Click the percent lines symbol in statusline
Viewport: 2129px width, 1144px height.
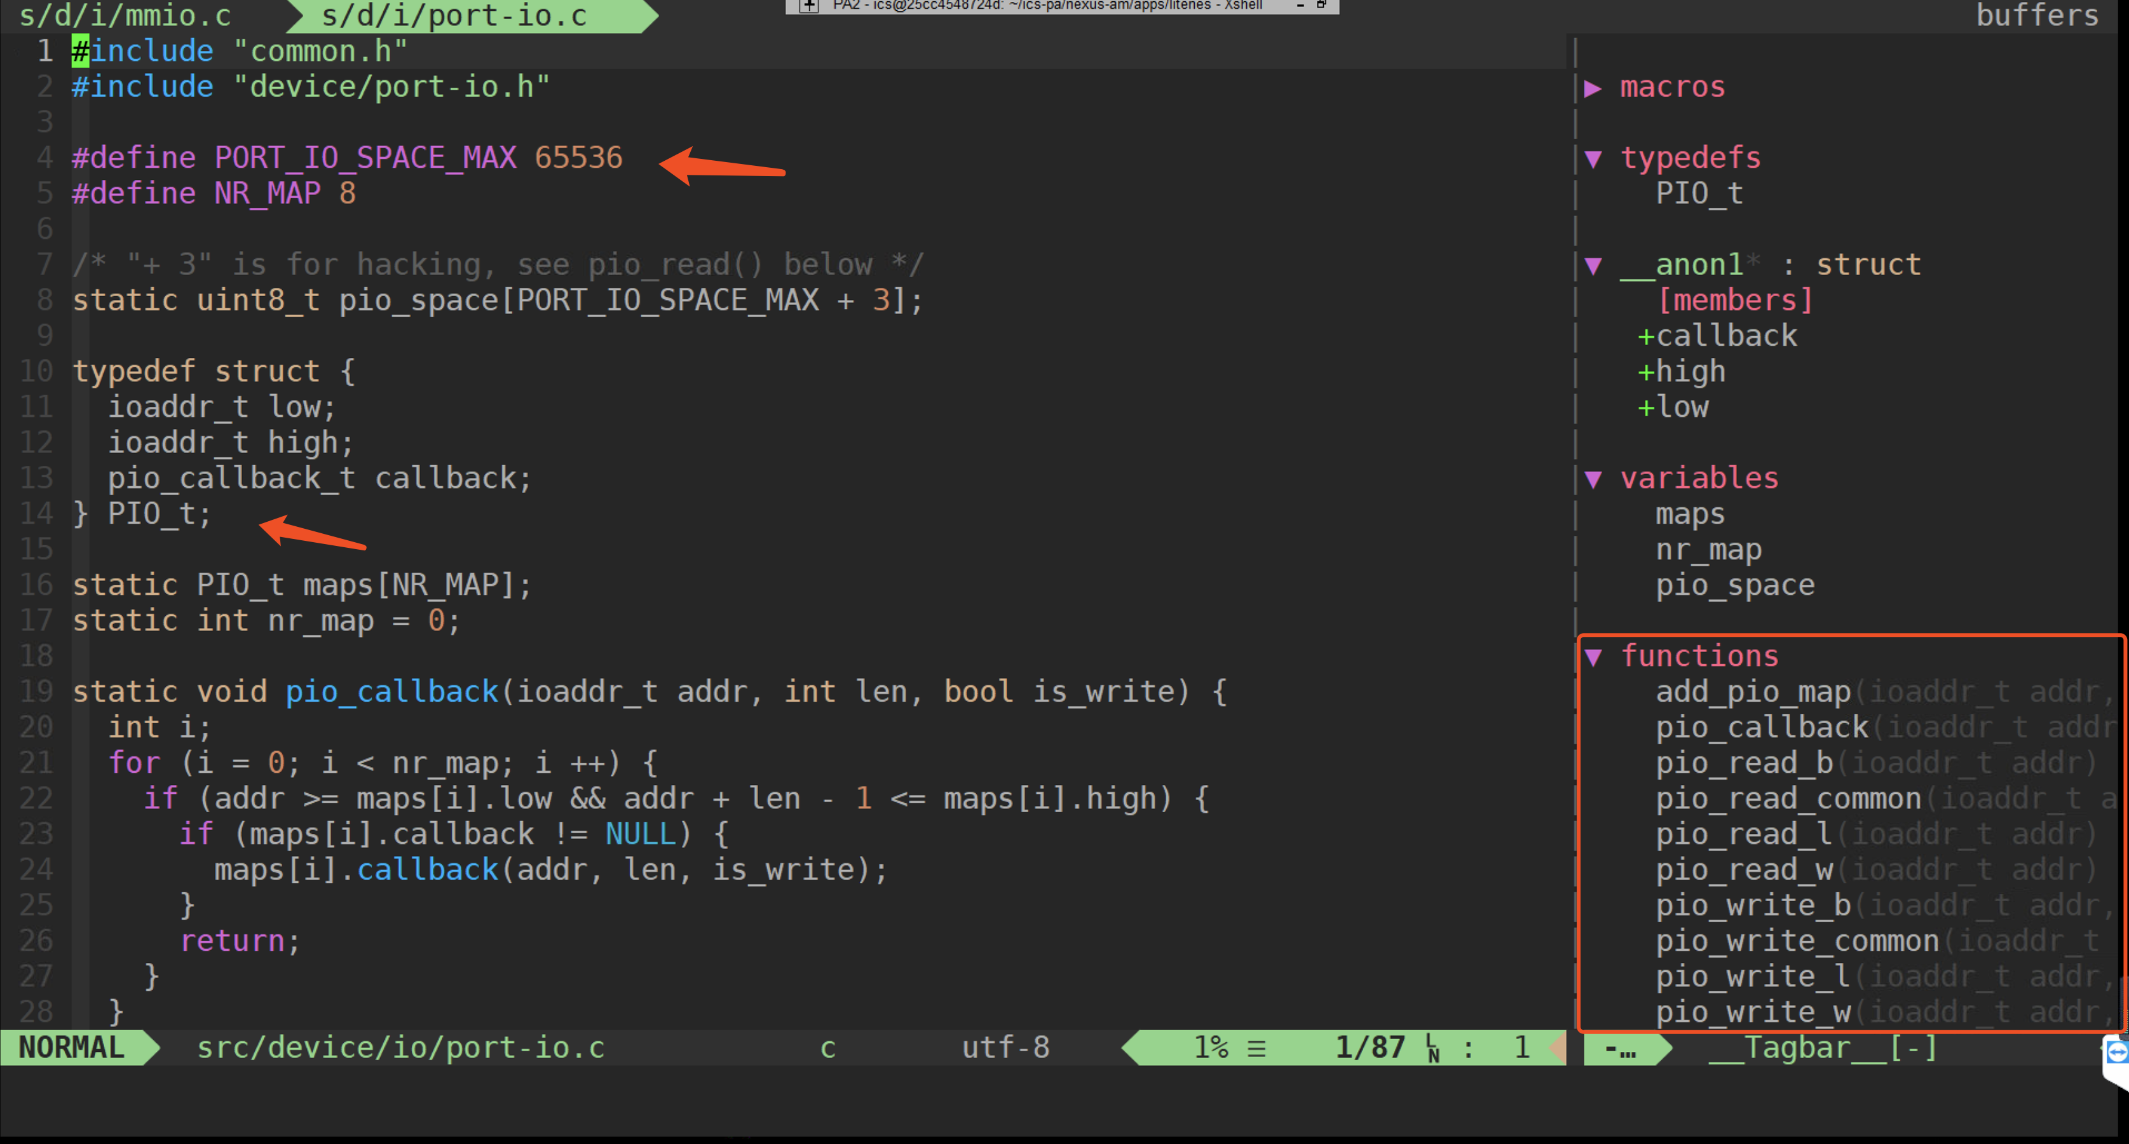1256,1048
